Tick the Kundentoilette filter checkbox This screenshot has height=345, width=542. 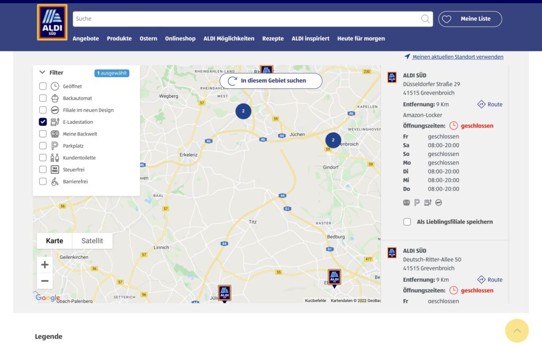(x=43, y=158)
